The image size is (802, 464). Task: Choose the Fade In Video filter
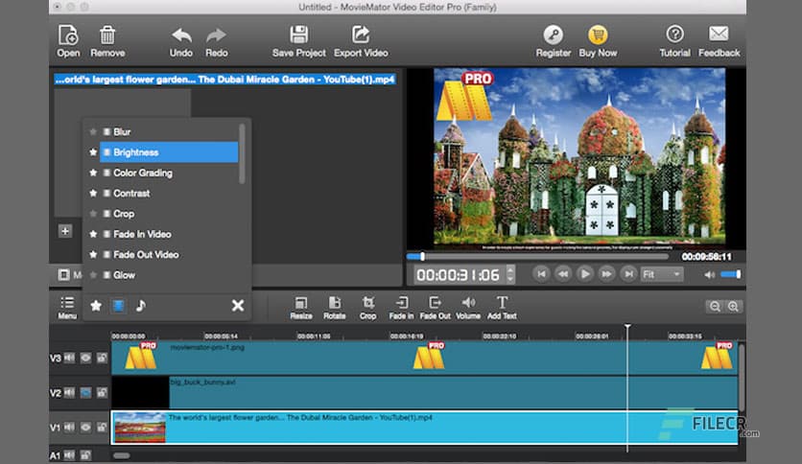pyautogui.click(x=169, y=234)
